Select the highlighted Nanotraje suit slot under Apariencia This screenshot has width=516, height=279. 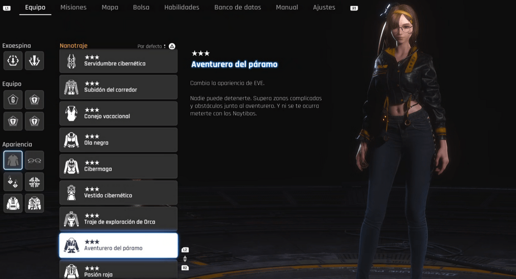(x=13, y=160)
